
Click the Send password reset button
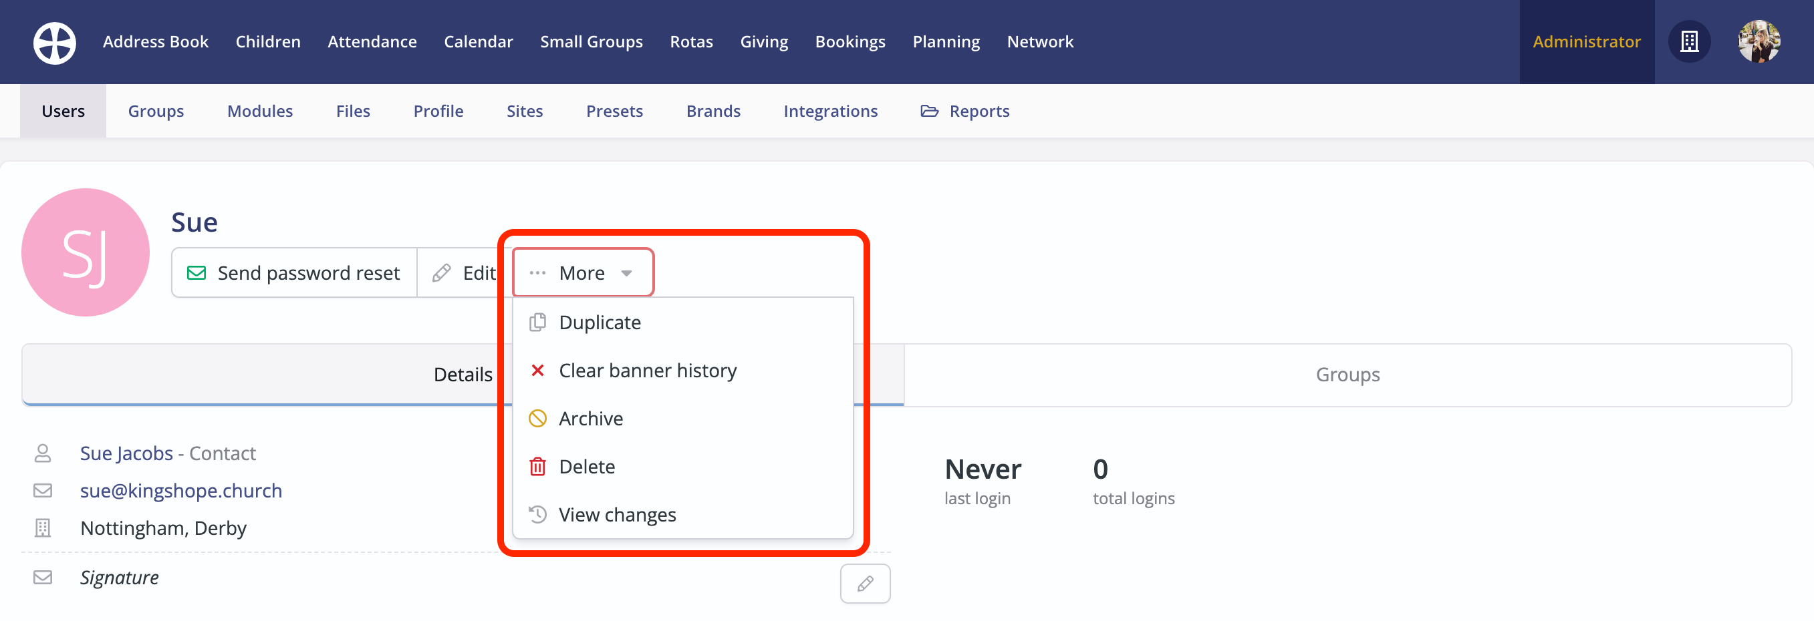pyautogui.click(x=293, y=273)
